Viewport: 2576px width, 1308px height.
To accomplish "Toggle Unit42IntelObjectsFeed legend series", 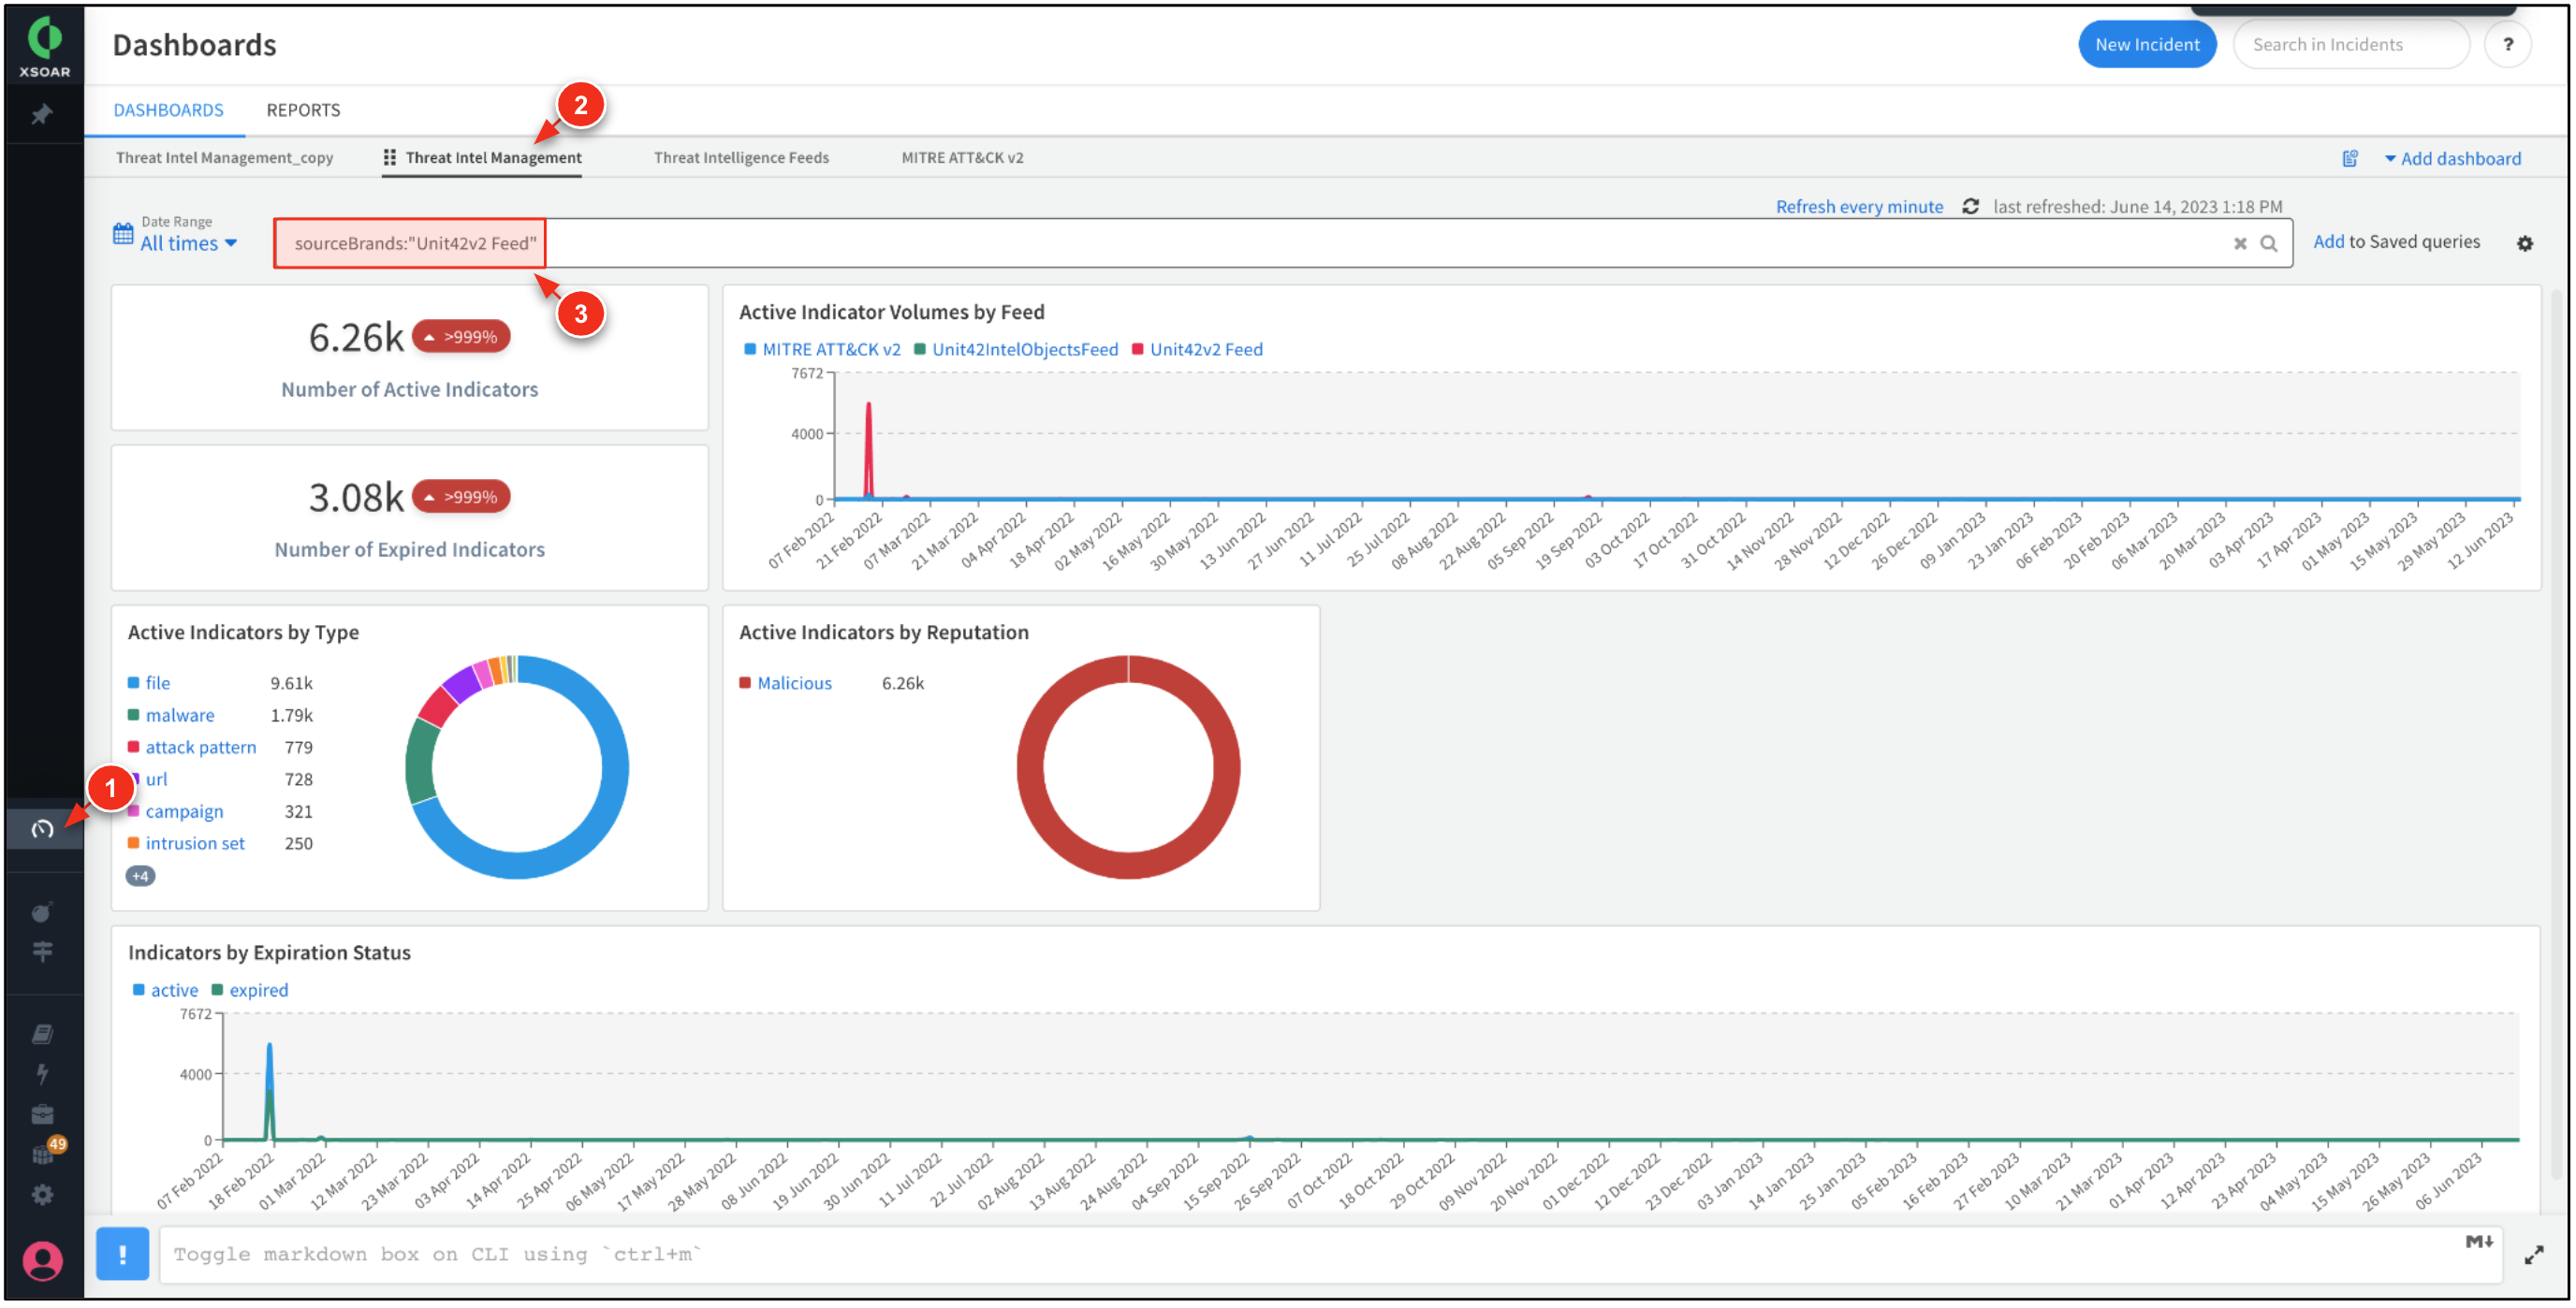I will click(1016, 350).
